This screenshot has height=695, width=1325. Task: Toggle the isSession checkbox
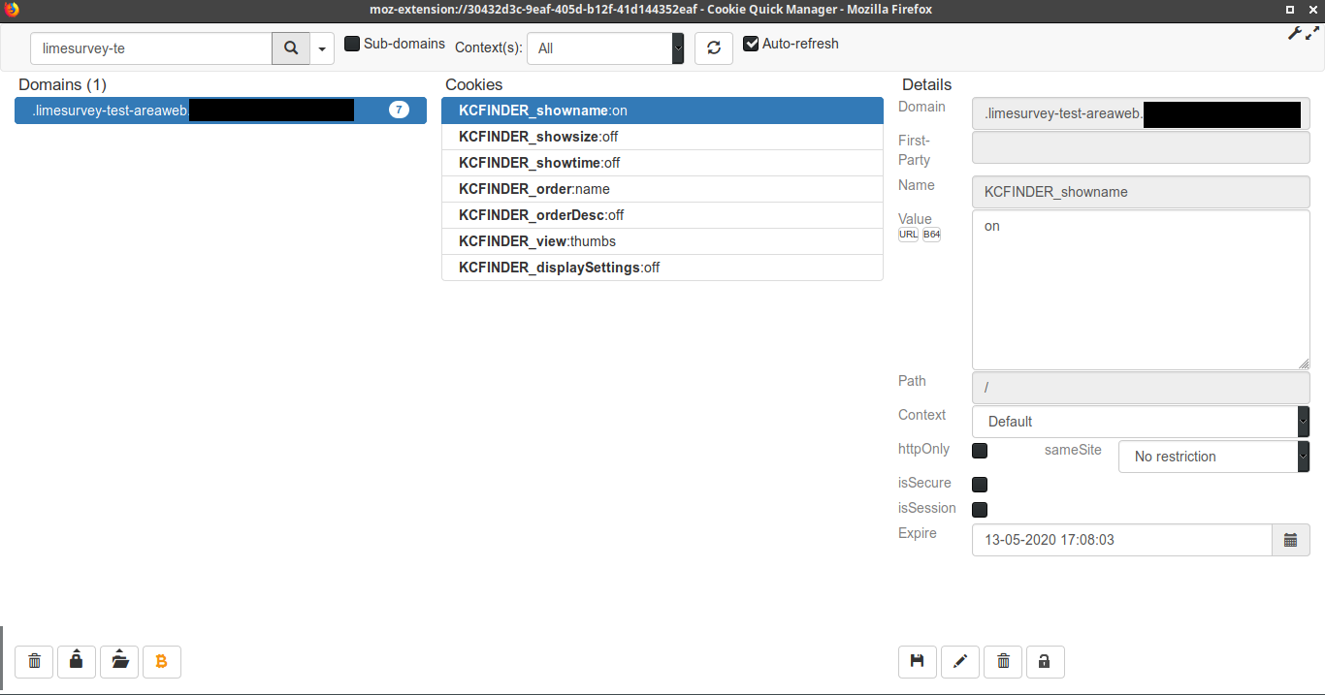pyautogui.click(x=980, y=510)
